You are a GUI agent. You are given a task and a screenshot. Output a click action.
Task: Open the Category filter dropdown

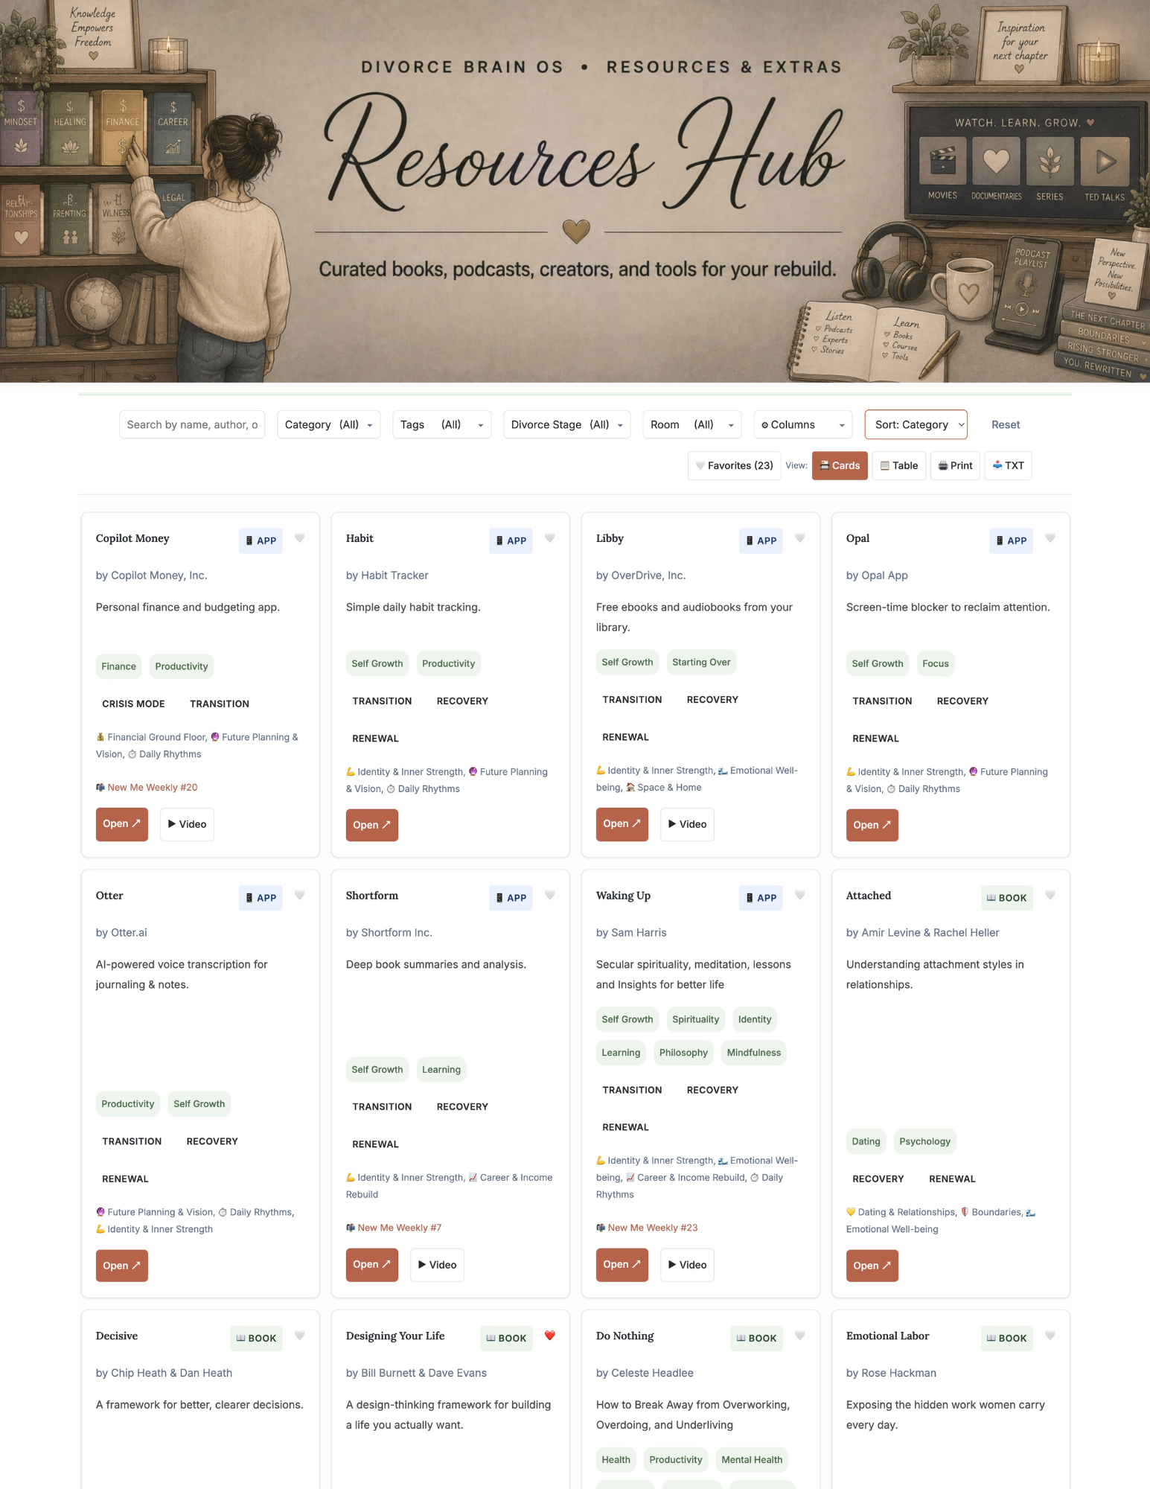(329, 424)
